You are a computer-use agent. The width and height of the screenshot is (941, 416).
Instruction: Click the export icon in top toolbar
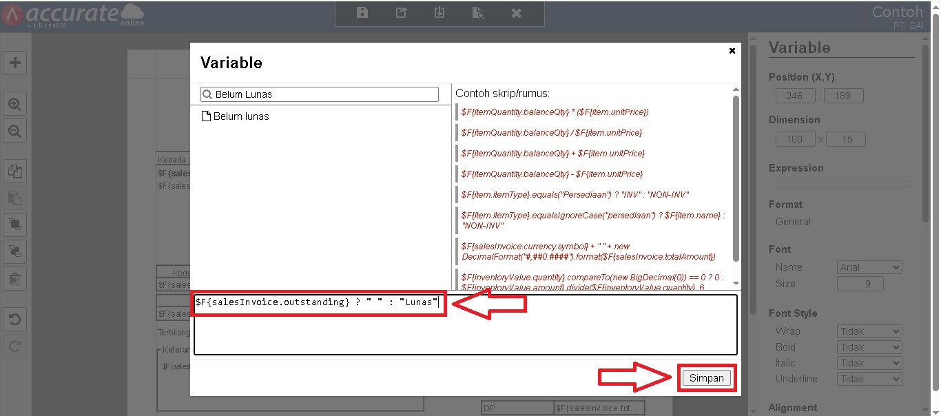coord(401,13)
